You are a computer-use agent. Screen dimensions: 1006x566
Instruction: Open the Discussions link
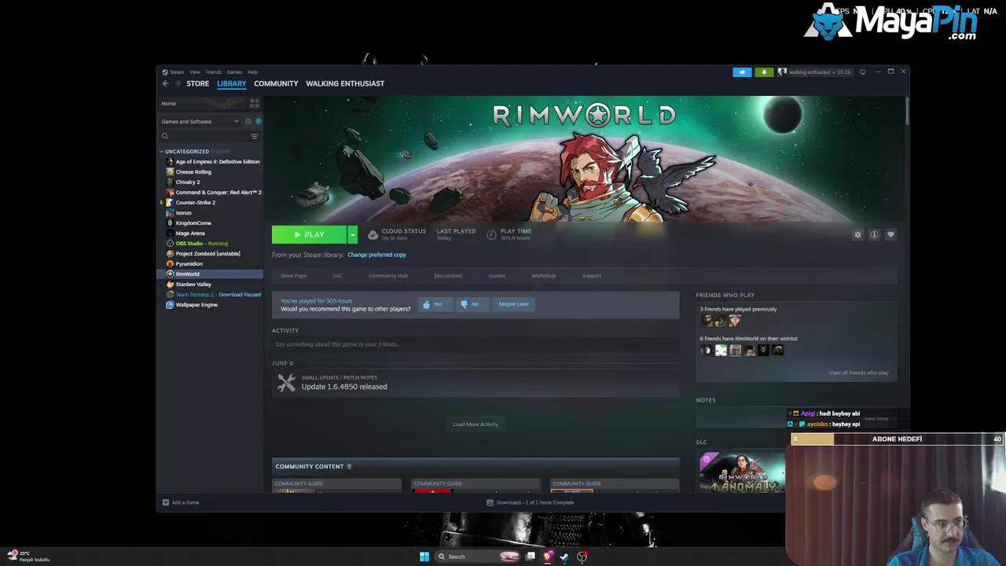[448, 276]
